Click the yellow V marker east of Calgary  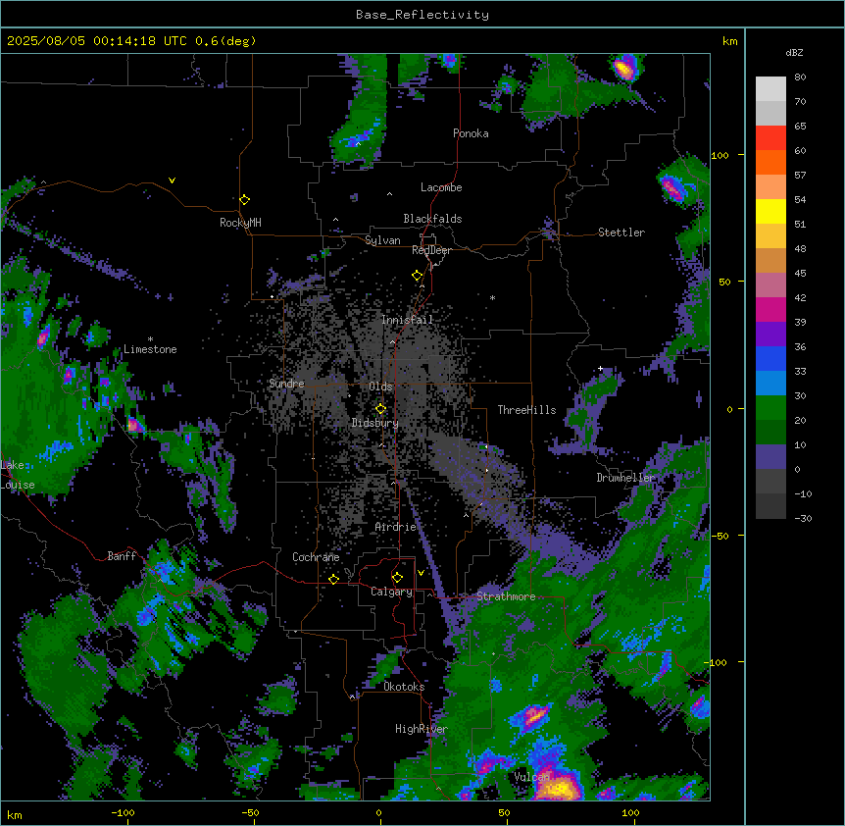coord(421,573)
